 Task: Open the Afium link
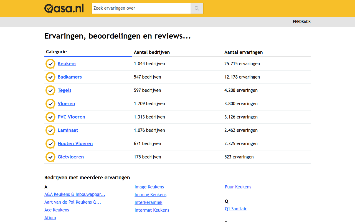click(x=50, y=218)
